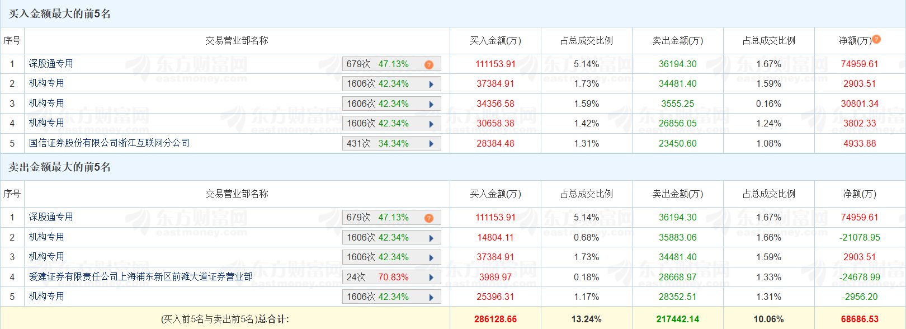Click 交易营业部名称 header in buy table
Image resolution: width=906 pixels, height=329 pixels.
click(x=237, y=40)
